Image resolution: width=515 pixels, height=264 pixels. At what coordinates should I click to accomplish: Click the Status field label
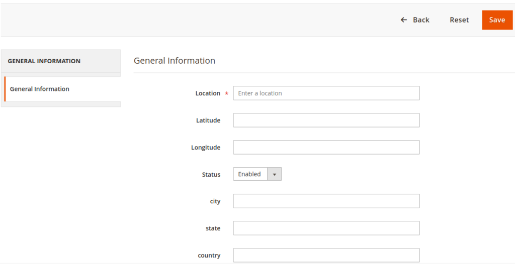[x=211, y=175]
